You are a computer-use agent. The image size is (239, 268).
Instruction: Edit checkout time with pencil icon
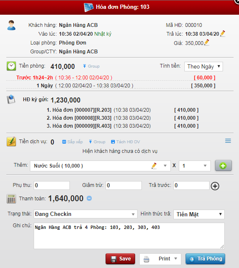pyautogui.click(x=223, y=33)
